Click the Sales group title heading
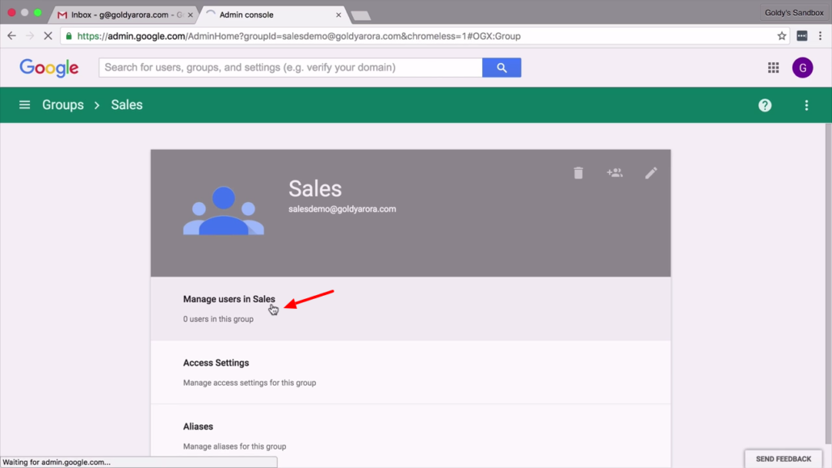The width and height of the screenshot is (832, 468). click(x=315, y=188)
